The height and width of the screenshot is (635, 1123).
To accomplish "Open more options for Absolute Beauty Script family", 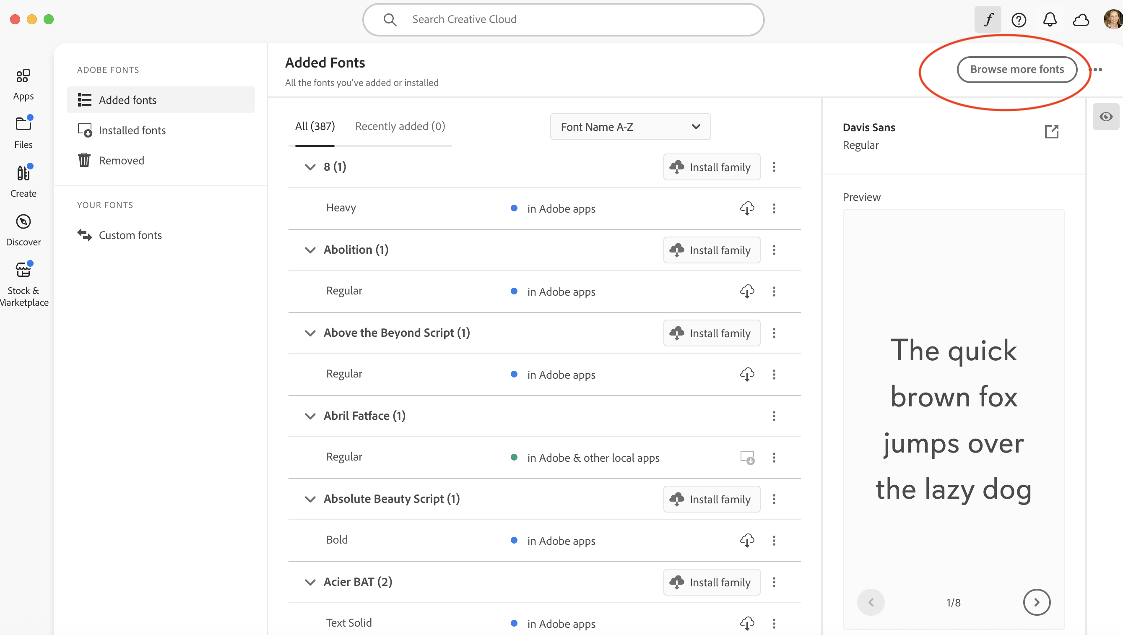I will (774, 500).
